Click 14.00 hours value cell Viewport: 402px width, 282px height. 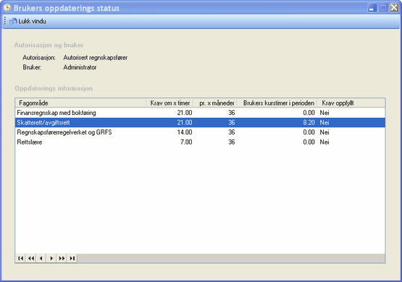pyautogui.click(x=185, y=132)
